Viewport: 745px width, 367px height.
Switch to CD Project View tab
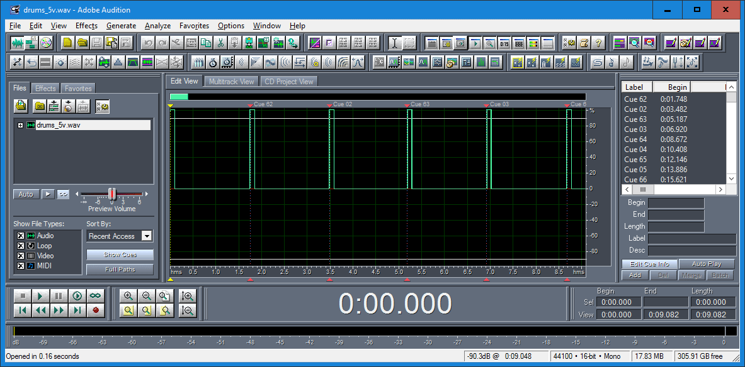289,82
